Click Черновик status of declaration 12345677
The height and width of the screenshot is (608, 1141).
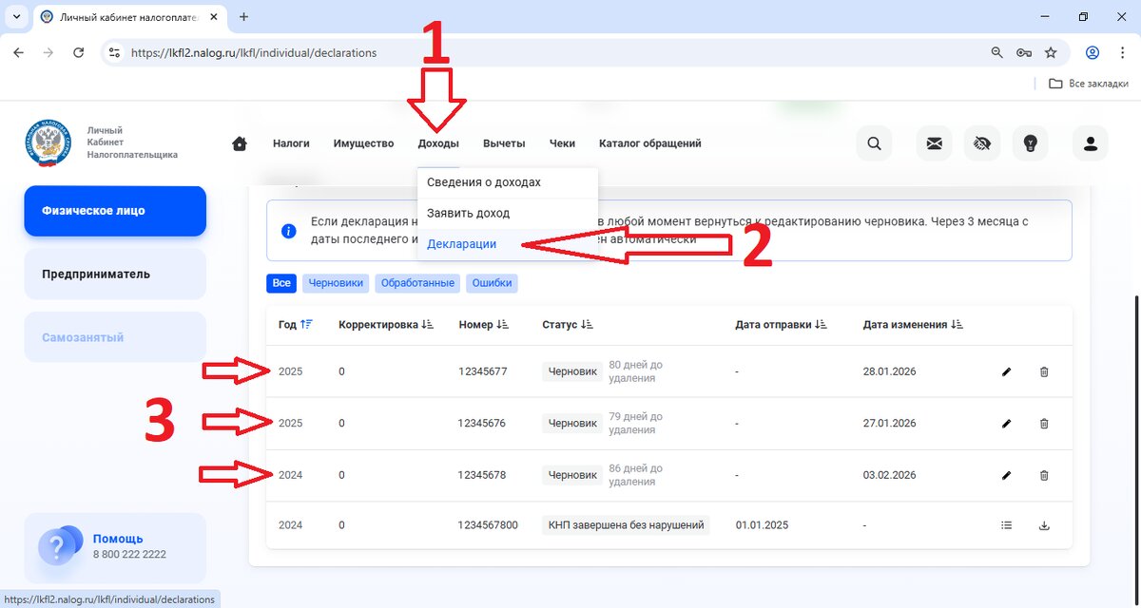tap(572, 371)
